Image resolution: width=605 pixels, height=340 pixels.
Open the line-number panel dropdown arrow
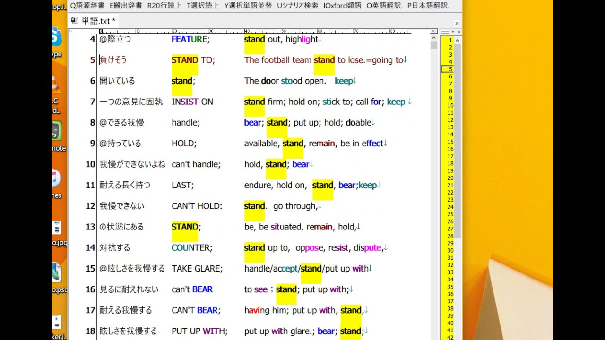452,32
